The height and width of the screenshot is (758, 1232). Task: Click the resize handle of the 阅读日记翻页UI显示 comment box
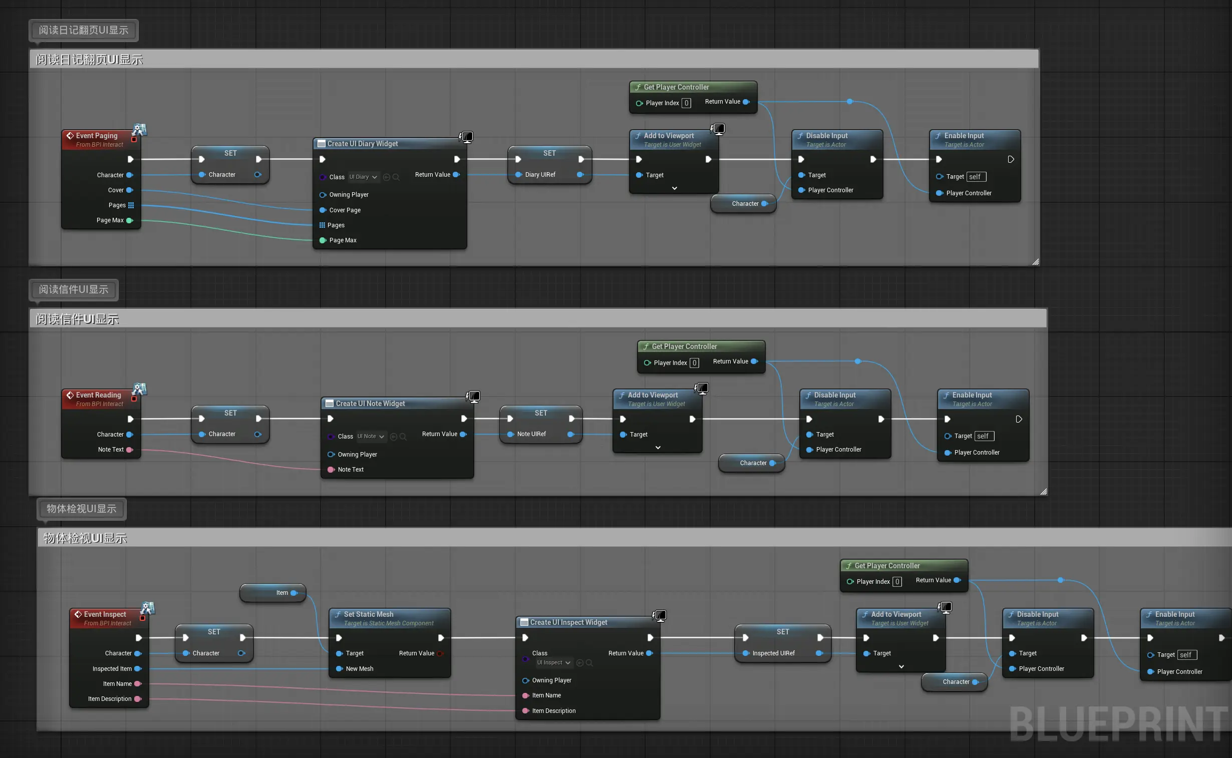[1036, 262]
